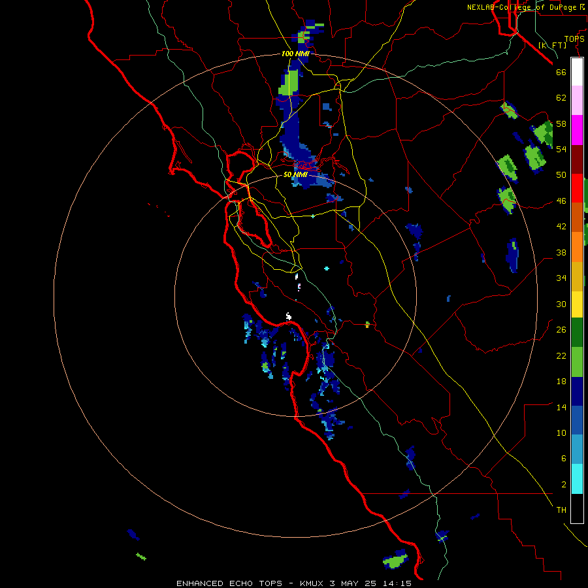Click the 58 value on the legend
The image size is (588, 588).
pyautogui.click(x=561, y=123)
